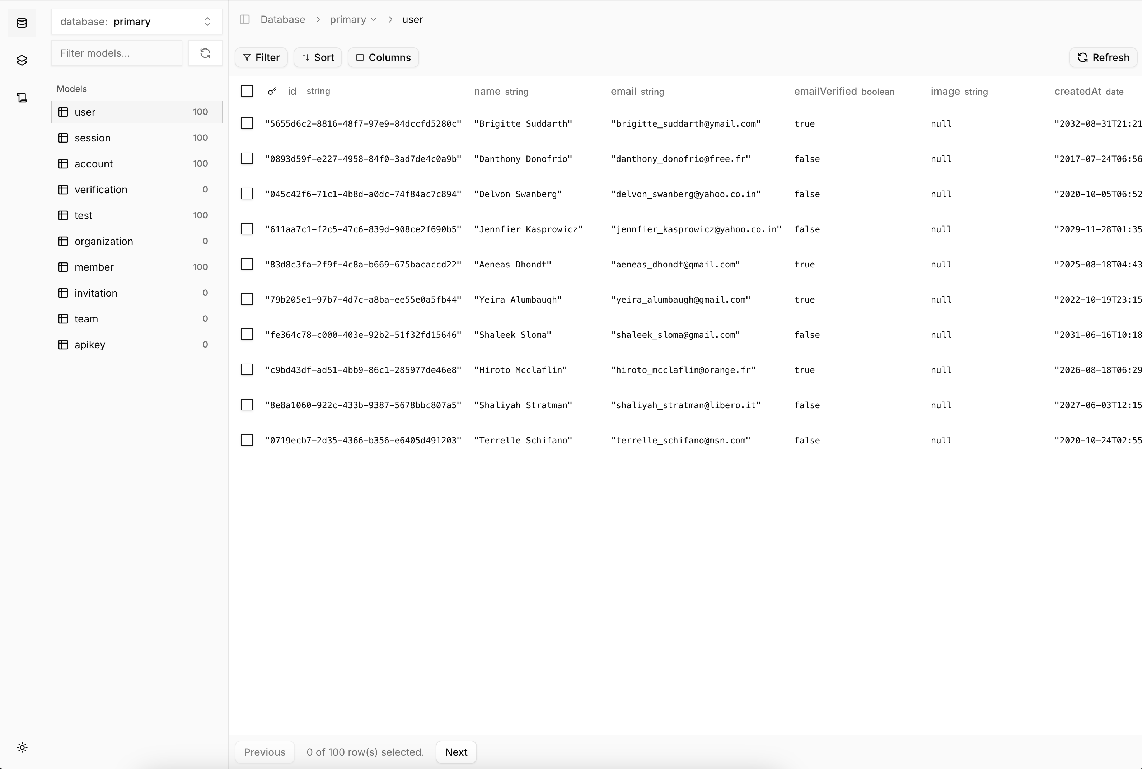
Task: Click the image column header
Action: tap(959, 91)
